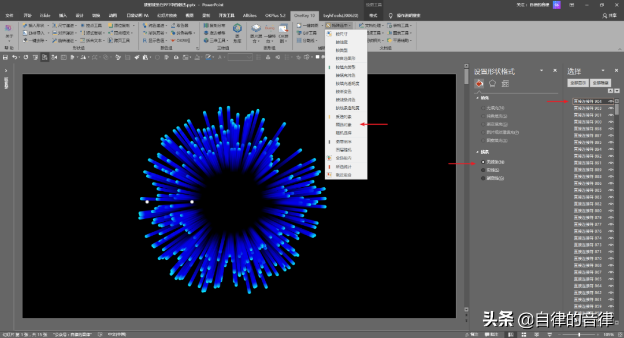
Task: Hide 直接连接符 895 with eye icon
Action: [x=611, y=142]
